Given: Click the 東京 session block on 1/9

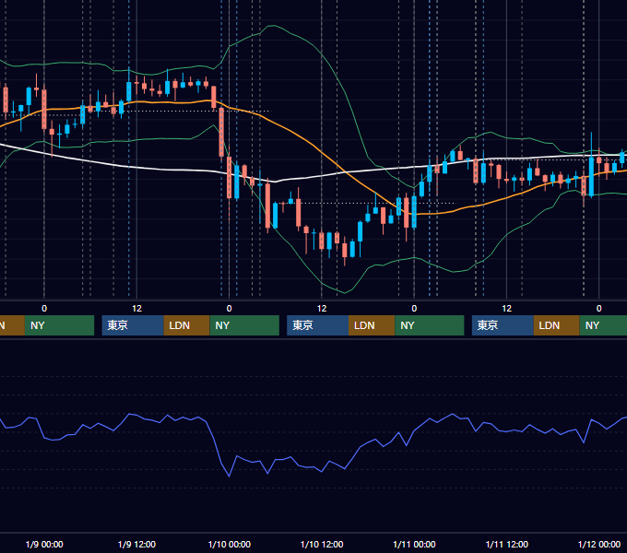Looking at the screenshot, I should pyautogui.click(x=133, y=325).
